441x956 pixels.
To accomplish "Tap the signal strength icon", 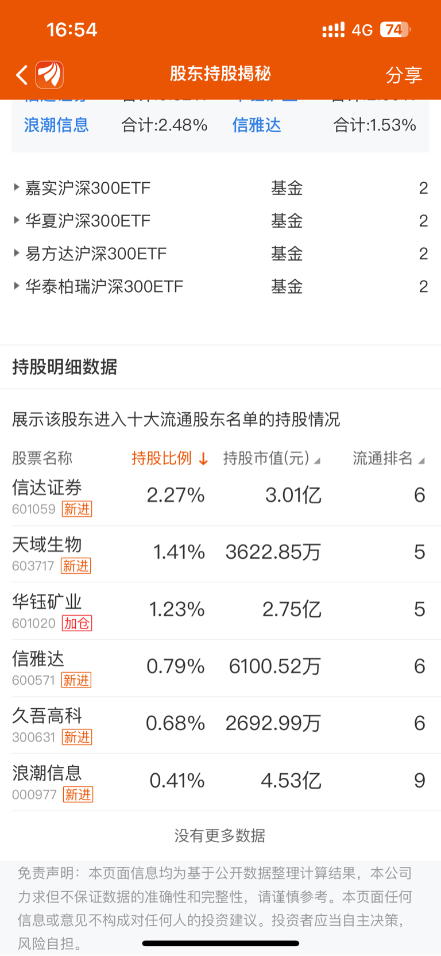I will pos(333,29).
